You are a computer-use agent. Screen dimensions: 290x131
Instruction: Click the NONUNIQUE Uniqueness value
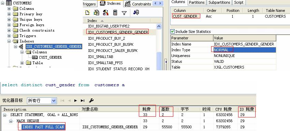click(224, 56)
